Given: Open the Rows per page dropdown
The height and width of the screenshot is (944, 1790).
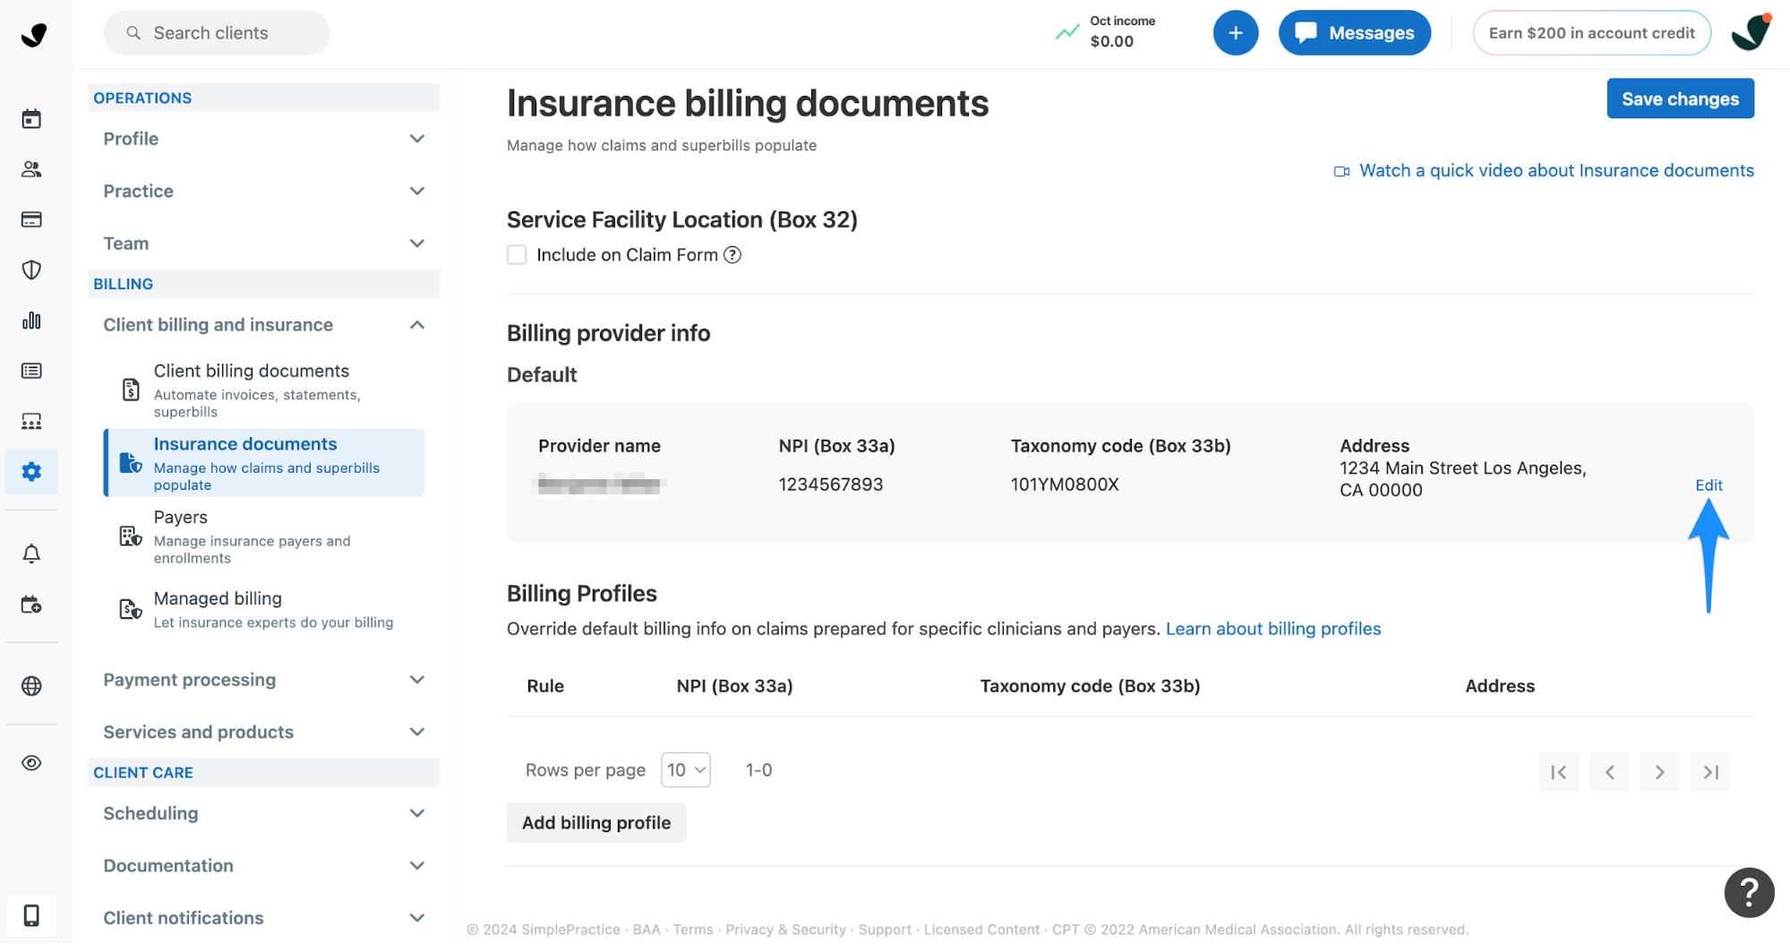Looking at the screenshot, I should (685, 770).
